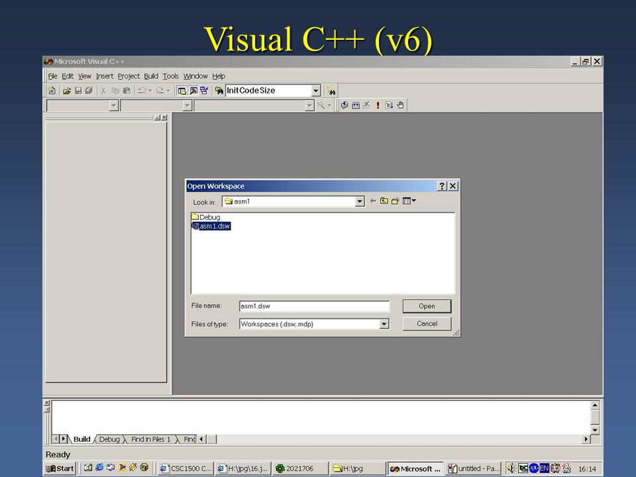Click the Window List toolbar icon
636x477 pixels.
tap(204, 91)
